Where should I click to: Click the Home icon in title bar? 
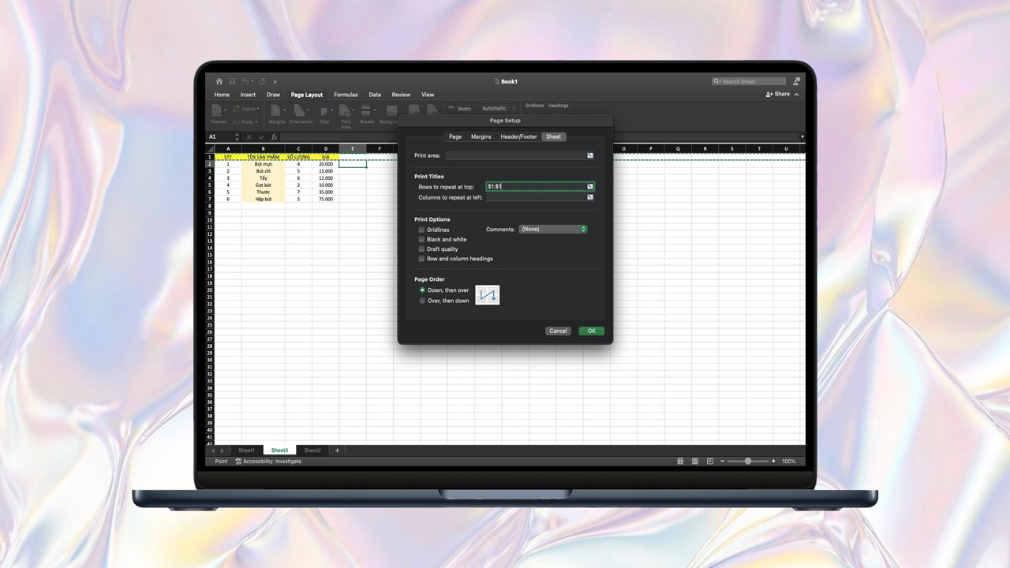(x=219, y=81)
